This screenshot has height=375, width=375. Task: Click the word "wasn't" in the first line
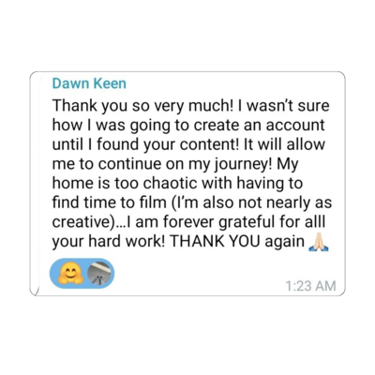pos(269,106)
